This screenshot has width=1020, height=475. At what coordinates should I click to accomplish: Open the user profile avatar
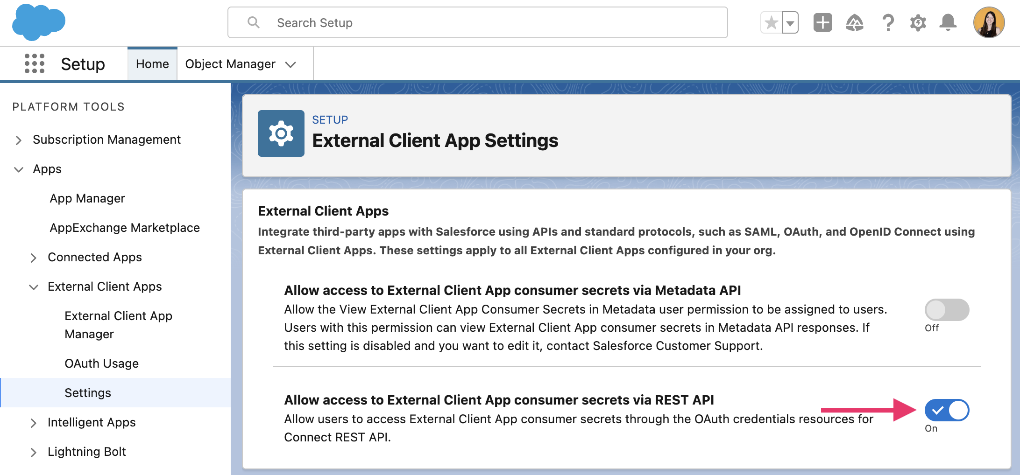click(x=988, y=22)
